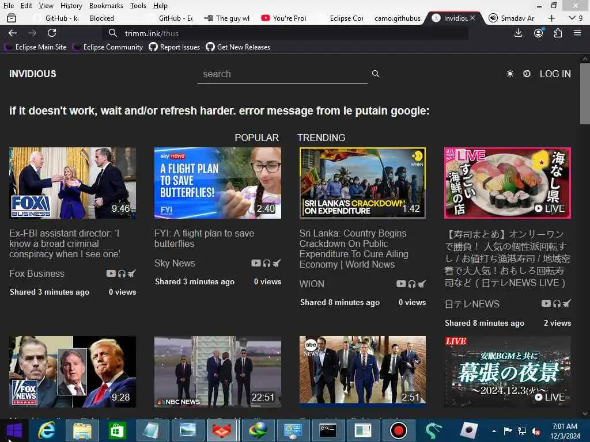This screenshot has height=442, width=590.
Task: Toggle the Invidious light/dark theme
Action: (x=510, y=74)
